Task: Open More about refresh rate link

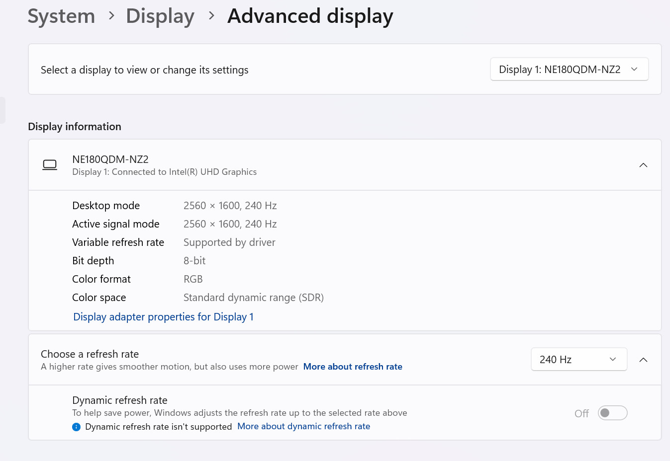Action: [x=353, y=367]
